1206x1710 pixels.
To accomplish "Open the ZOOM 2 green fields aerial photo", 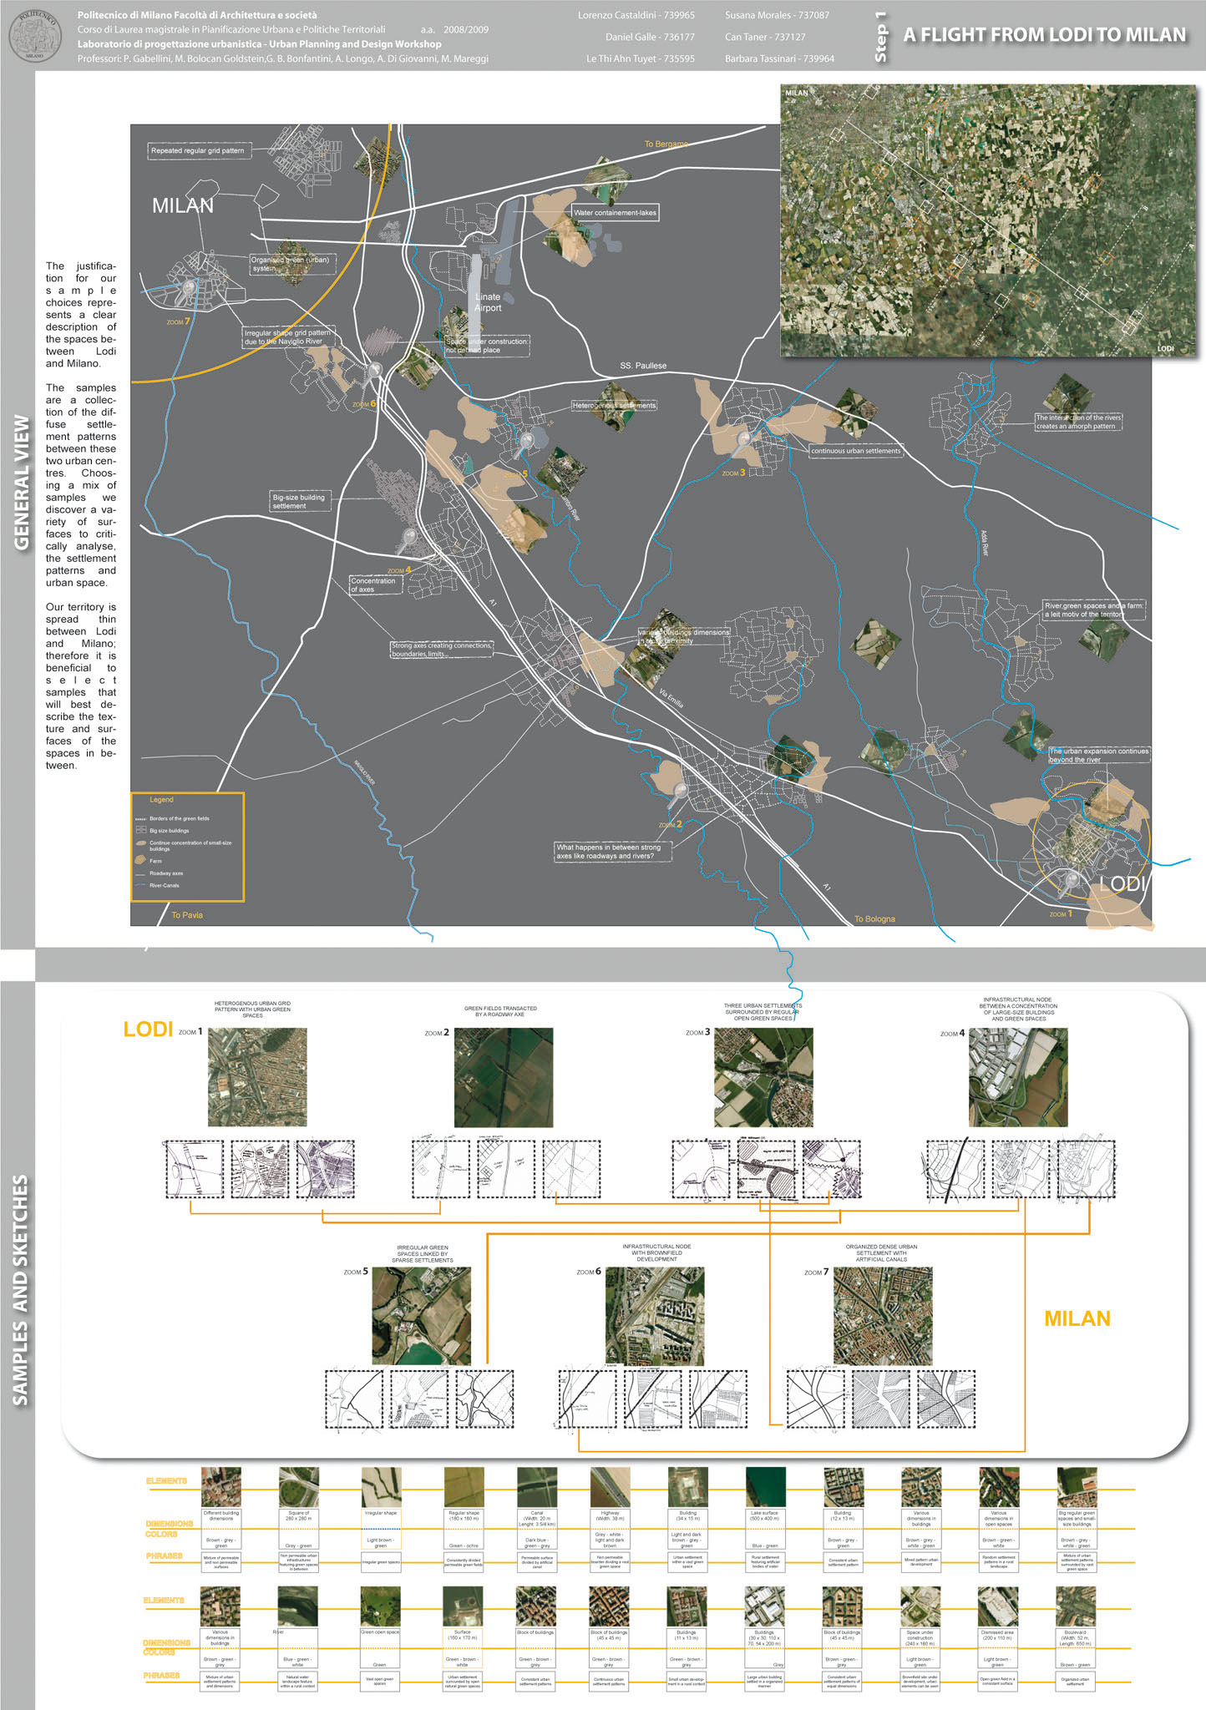I will click(x=504, y=1077).
